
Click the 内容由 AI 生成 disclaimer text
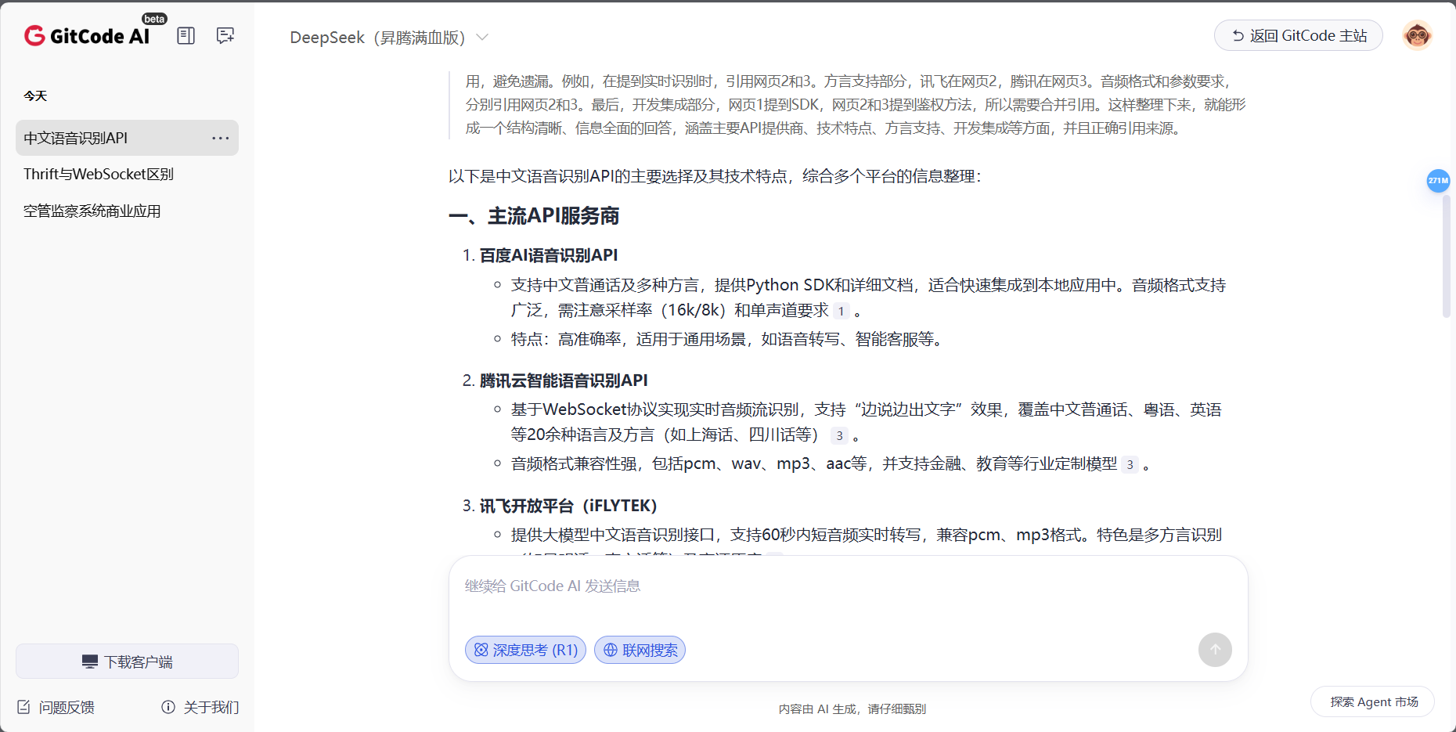tap(852, 709)
